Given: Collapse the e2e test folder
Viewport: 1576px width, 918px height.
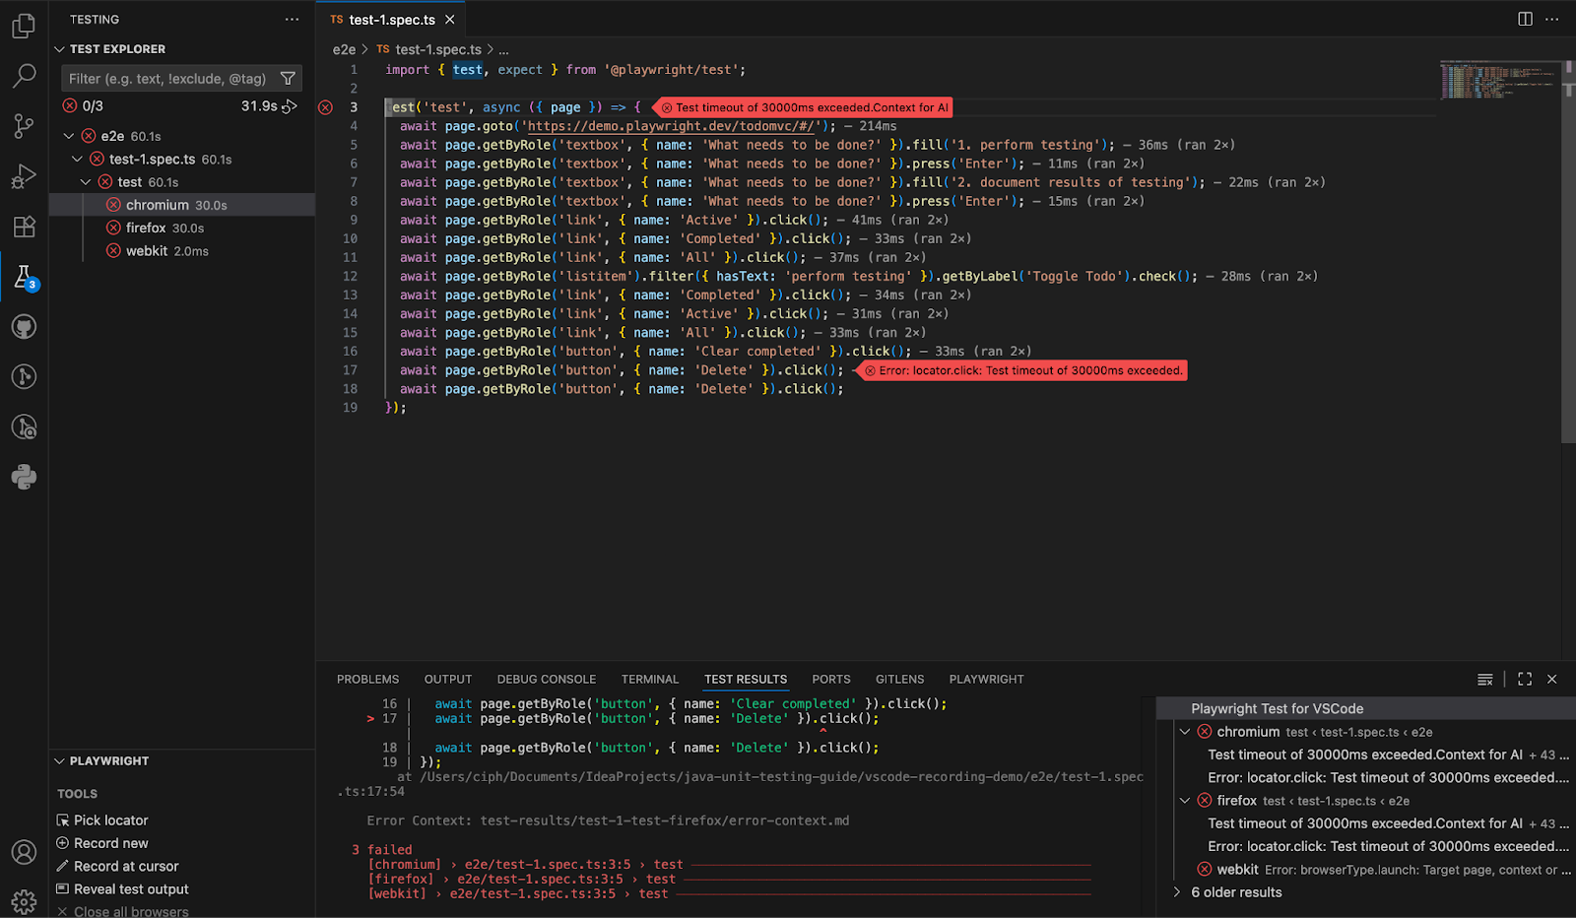Looking at the screenshot, I should pyautogui.click(x=69, y=136).
